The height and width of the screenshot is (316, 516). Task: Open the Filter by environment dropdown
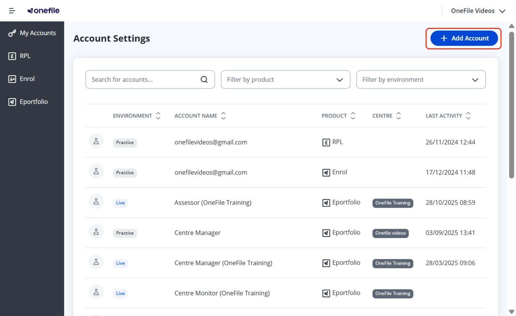[421, 79]
